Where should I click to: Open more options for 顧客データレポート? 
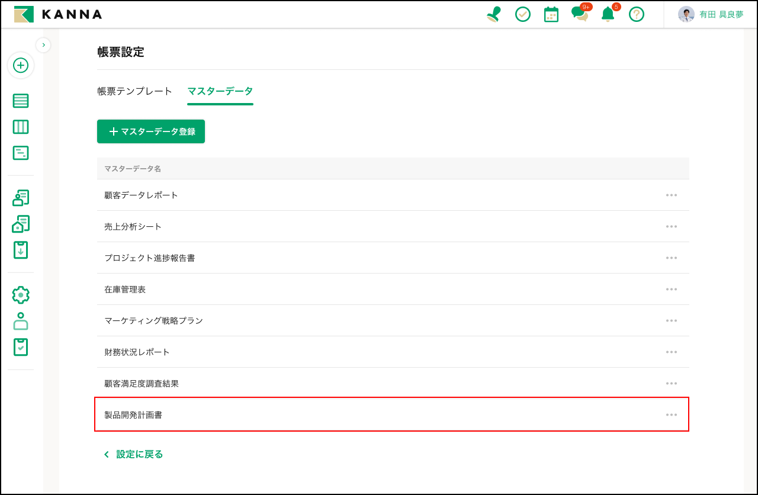click(x=671, y=195)
